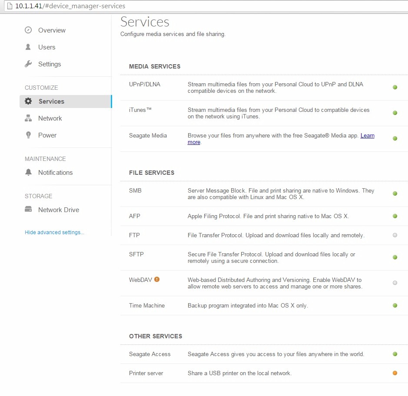Viewport: 408px width, 396px height.
Task: Click the MEDIA SERVICES section heading
Action: [155, 66]
